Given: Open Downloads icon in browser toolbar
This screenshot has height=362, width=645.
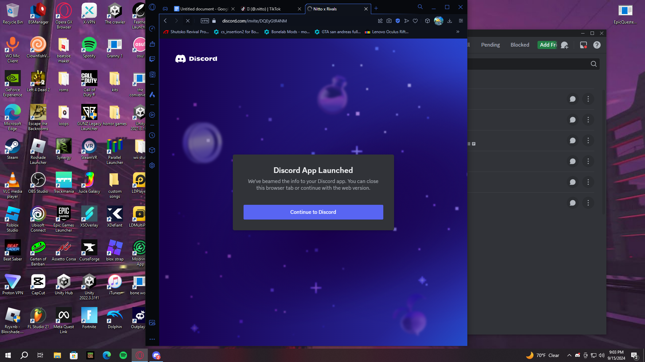Looking at the screenshot, I should pyautogui.click(x=449, y=21).
